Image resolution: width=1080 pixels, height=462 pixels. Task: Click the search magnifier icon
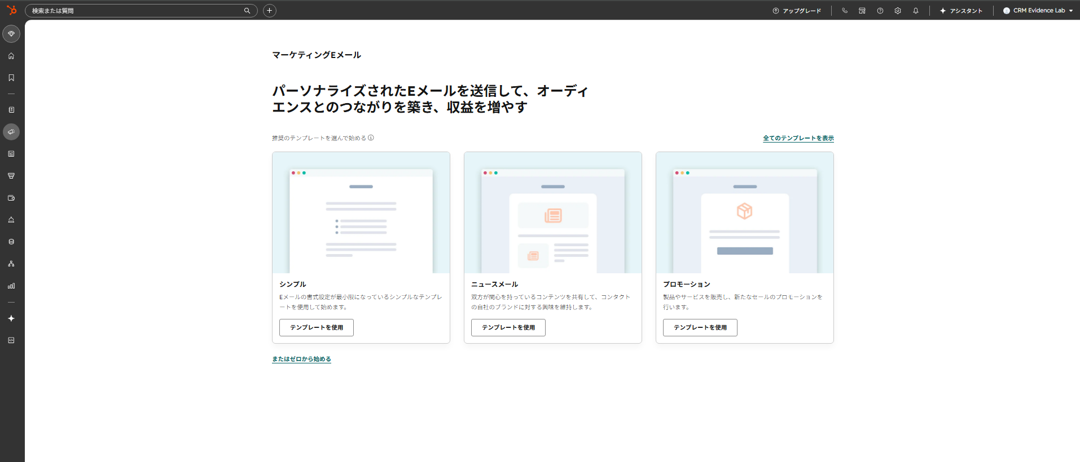click(x=247, y=11)
